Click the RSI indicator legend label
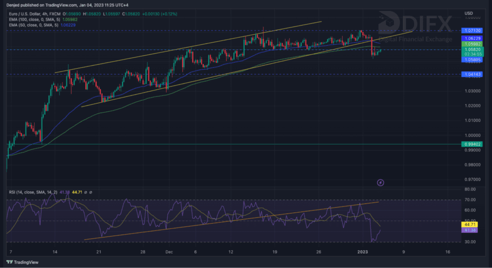This screenshot has height=268, width=492. tap(31, 192)
